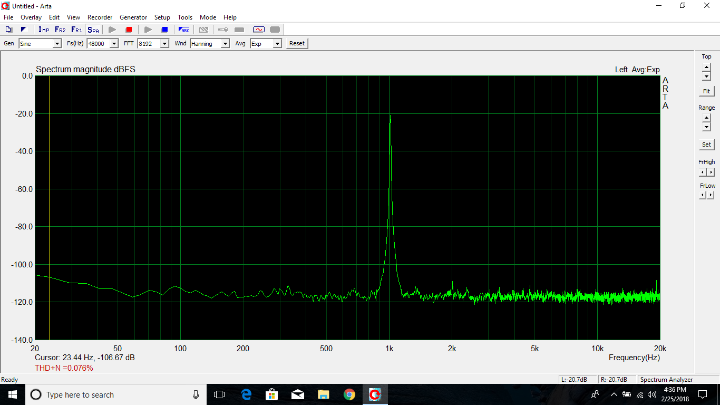This screenshot has height=405, width=720.
Task: Switch to Fr1 single-channel frequency response mode
Action: point(76,30)
